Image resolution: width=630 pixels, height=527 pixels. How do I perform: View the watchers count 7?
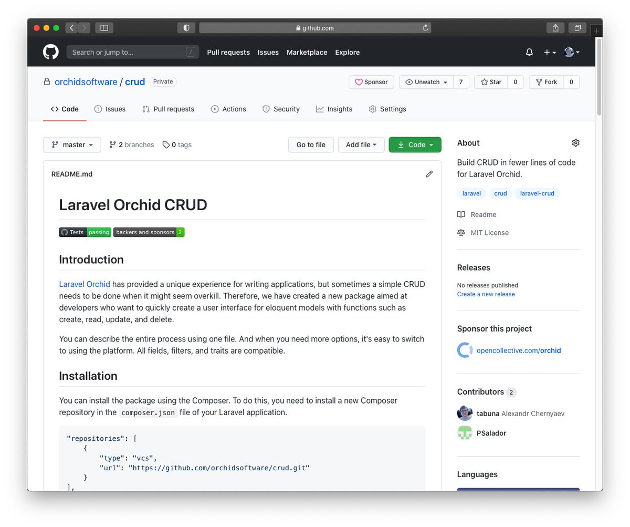[x=460, y=82]
